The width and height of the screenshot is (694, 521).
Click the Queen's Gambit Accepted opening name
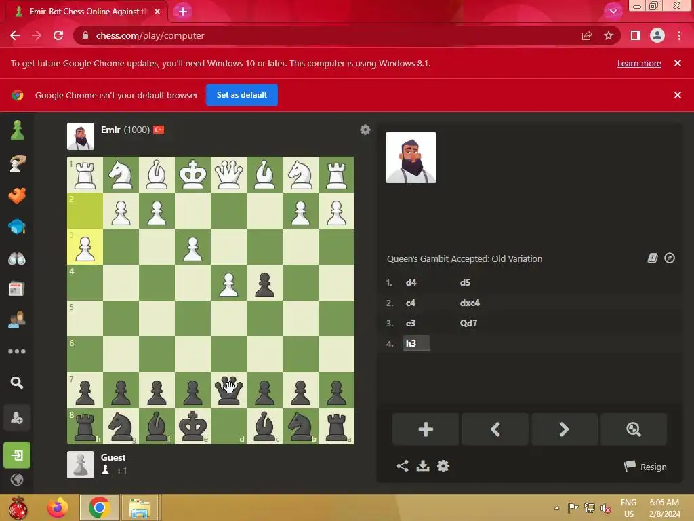464,258
